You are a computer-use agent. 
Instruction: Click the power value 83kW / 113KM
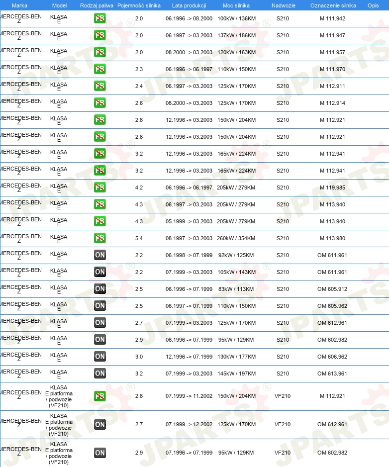click(236, 289)
